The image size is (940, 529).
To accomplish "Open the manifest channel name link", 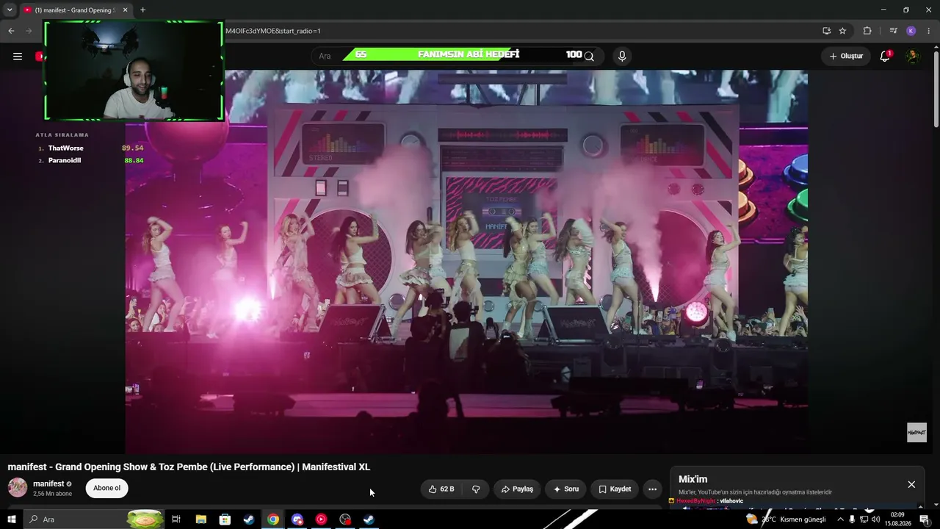I will click(x=48, y=484).
